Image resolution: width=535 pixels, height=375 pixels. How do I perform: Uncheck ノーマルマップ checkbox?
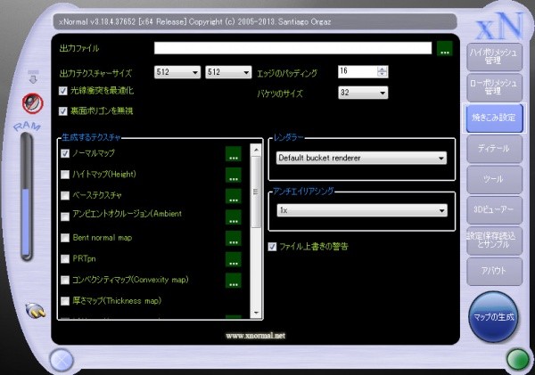pos(65,153)
